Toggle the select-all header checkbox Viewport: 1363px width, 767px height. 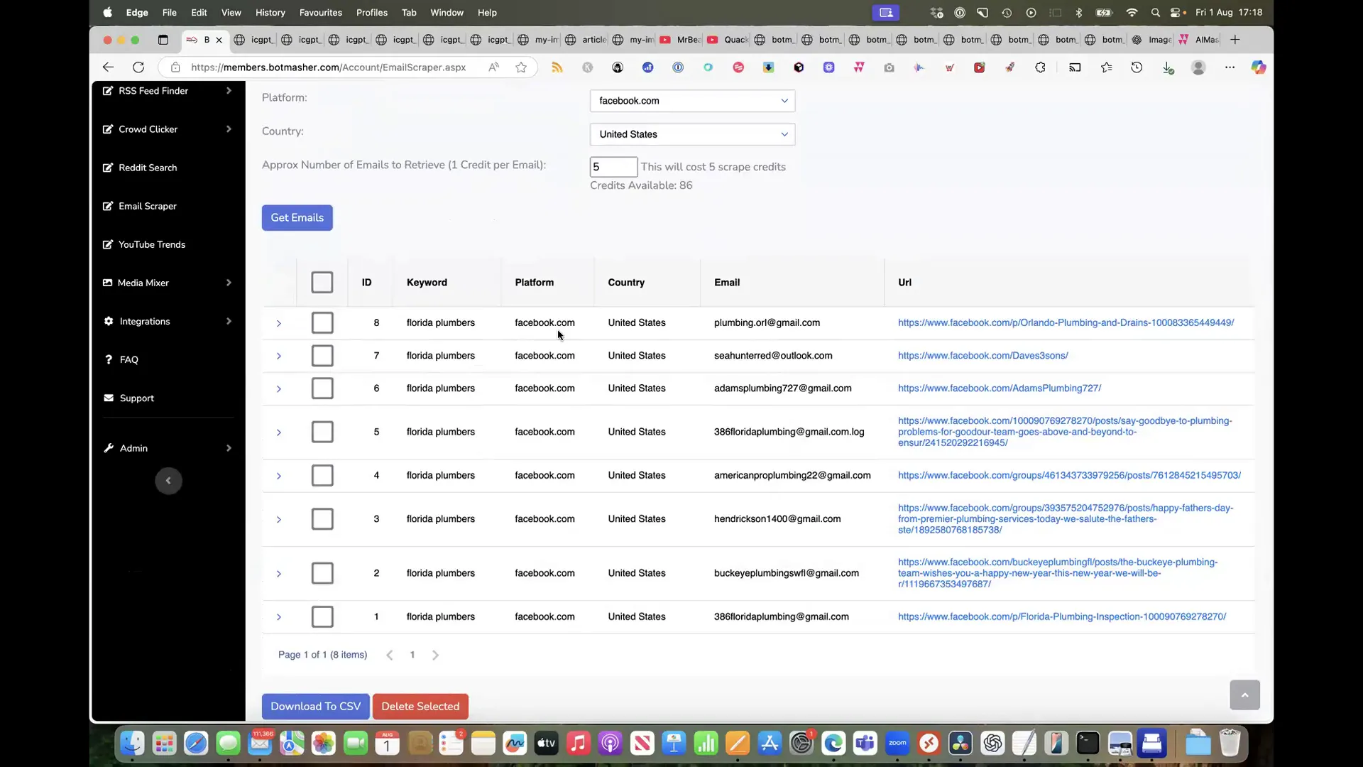pos(322,283)
